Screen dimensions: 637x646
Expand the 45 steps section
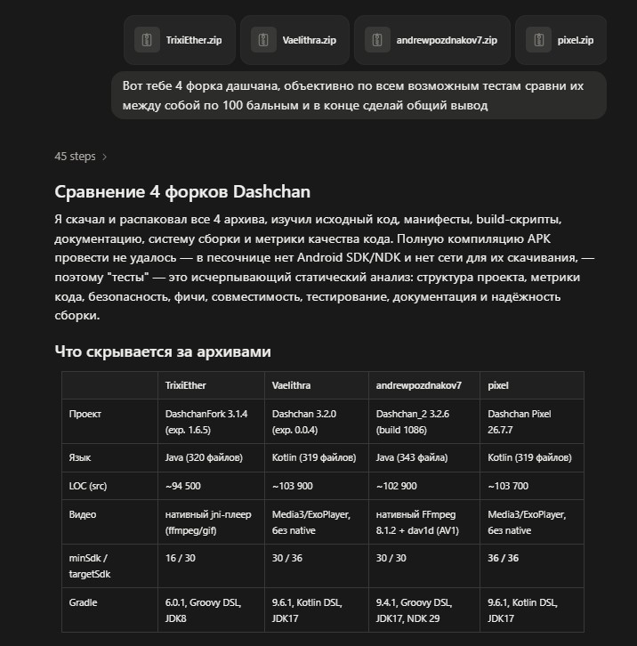81,157
